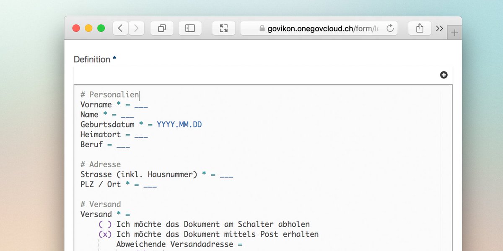The image size is (503, 251).
Task: Click the lock icon in address bar
Action: [262, 28]
